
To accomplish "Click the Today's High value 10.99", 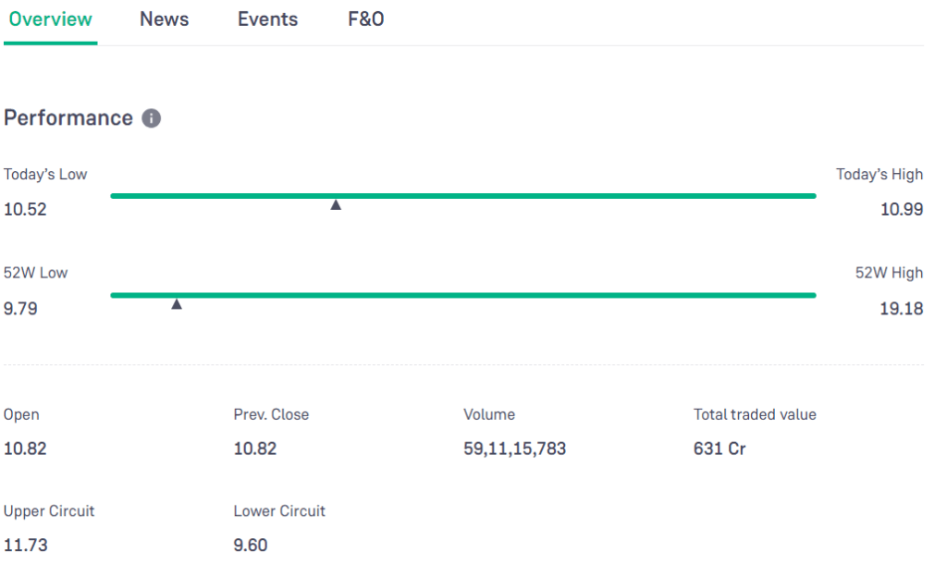I will click(x=901, y=209).
